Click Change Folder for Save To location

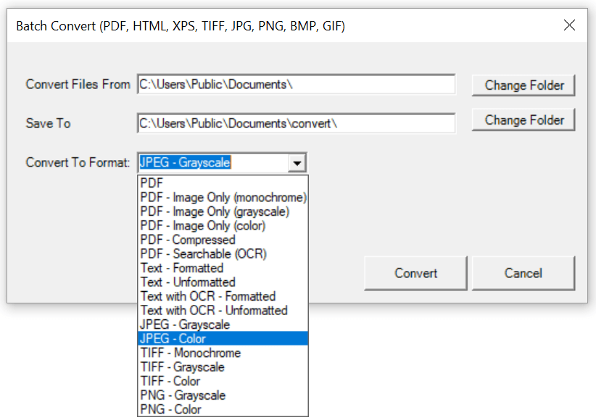click(523, 119)
